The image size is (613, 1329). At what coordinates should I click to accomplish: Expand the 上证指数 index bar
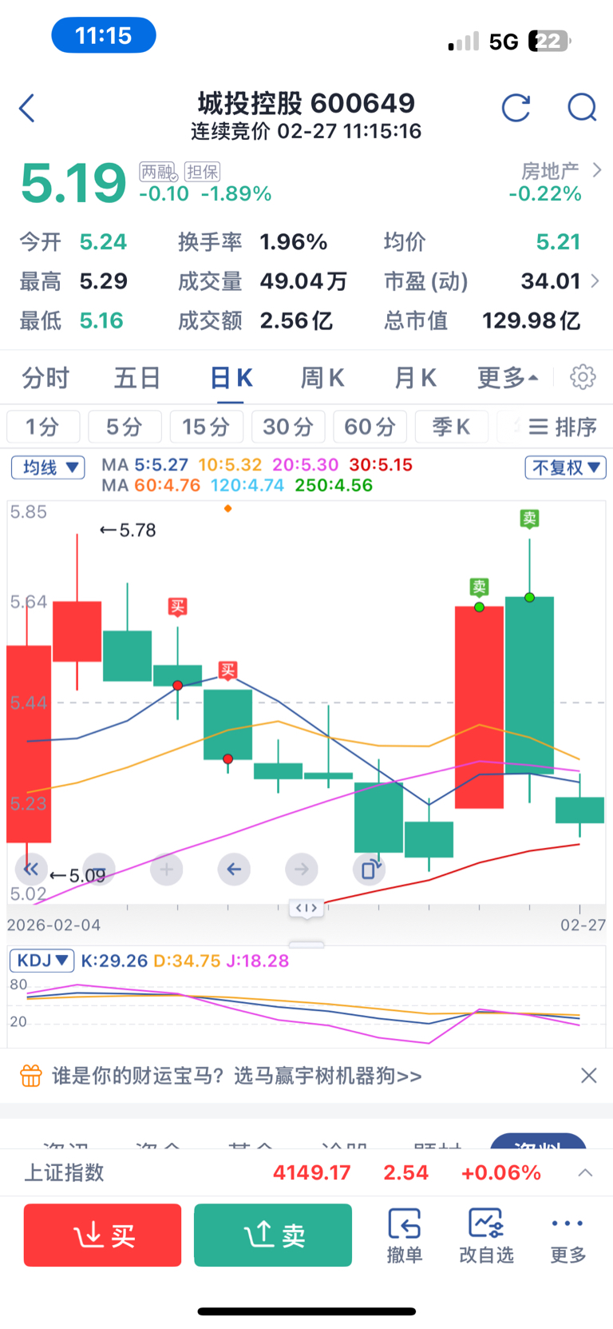tap(585, 1172)
